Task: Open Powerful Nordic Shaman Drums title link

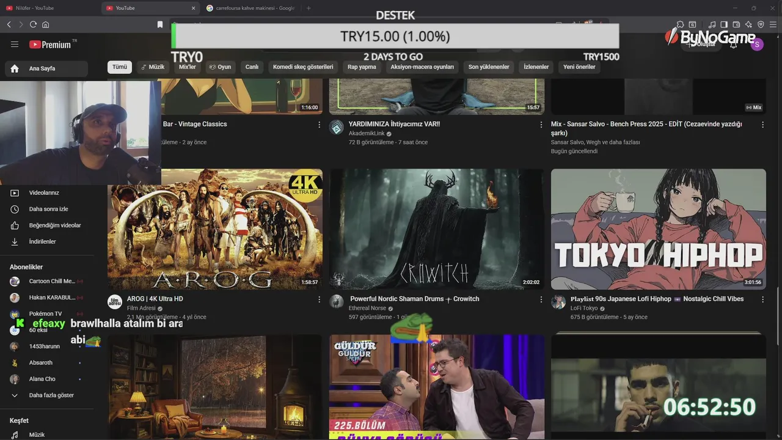Action: (x=414, y=299)
